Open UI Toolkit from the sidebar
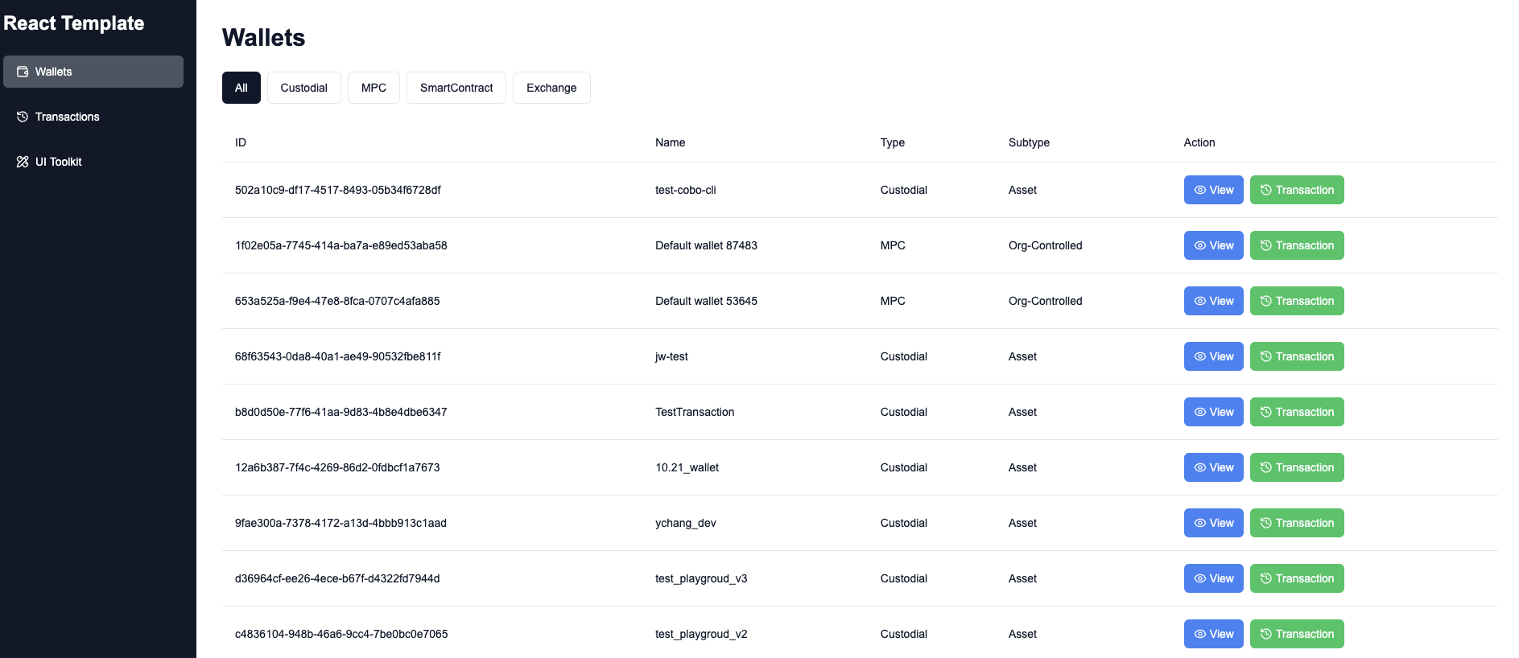The image size is (1519, 658). pos(58,161)
